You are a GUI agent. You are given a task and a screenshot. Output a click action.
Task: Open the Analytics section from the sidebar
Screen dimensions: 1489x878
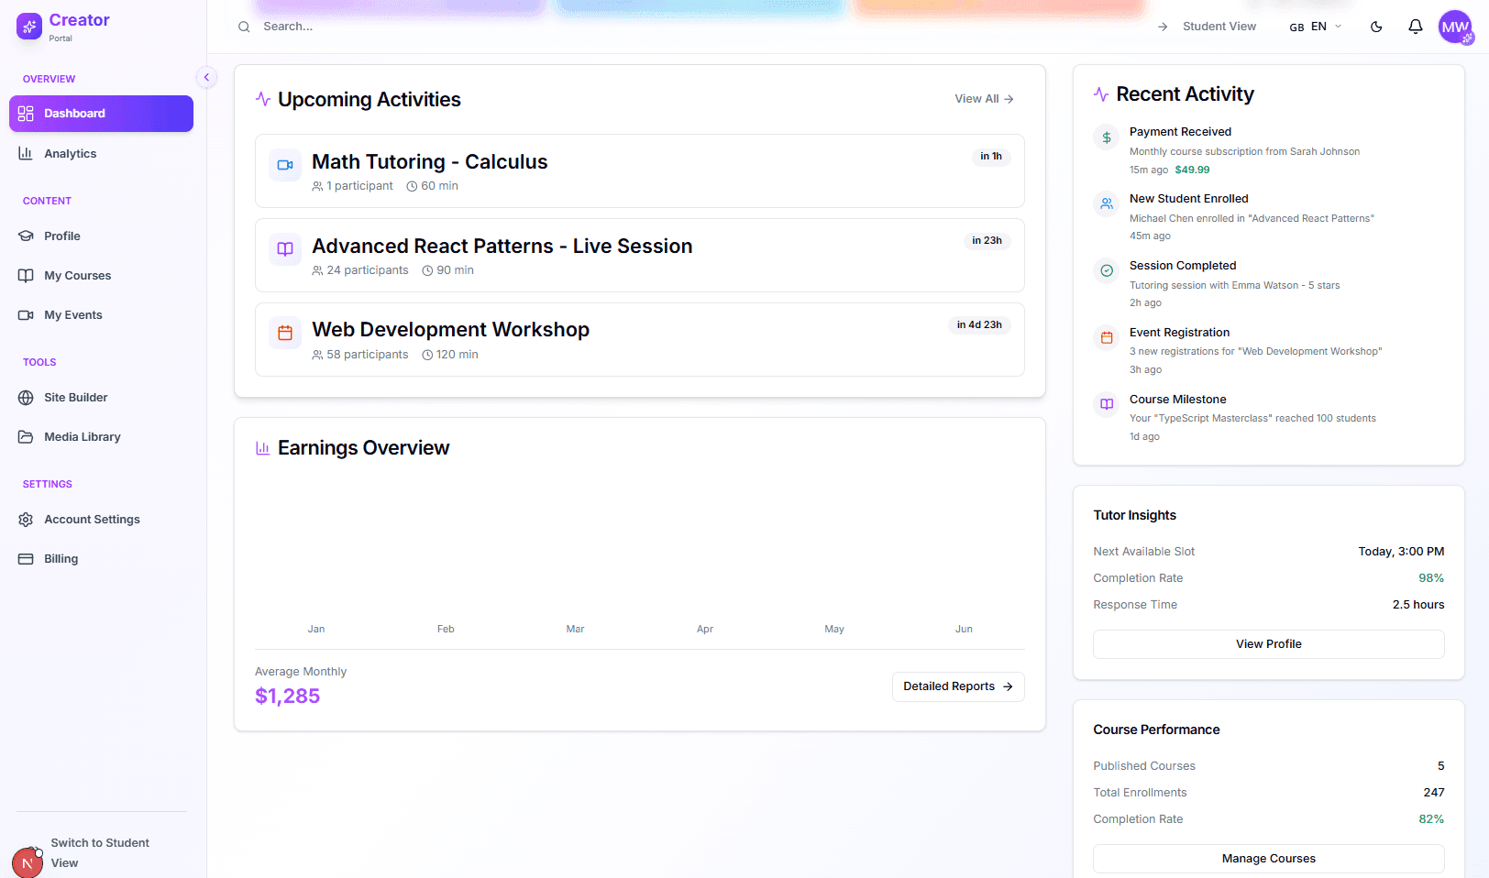click(x=71, y=153)
